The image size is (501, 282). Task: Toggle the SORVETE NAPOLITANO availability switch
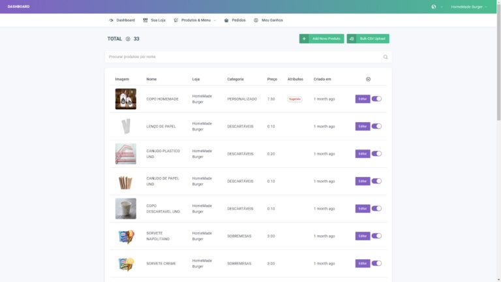(376, 236)
